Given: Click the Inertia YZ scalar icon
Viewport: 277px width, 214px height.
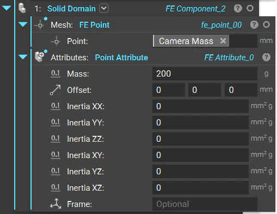Looking at the screenshot, I should tap(56, 171).
